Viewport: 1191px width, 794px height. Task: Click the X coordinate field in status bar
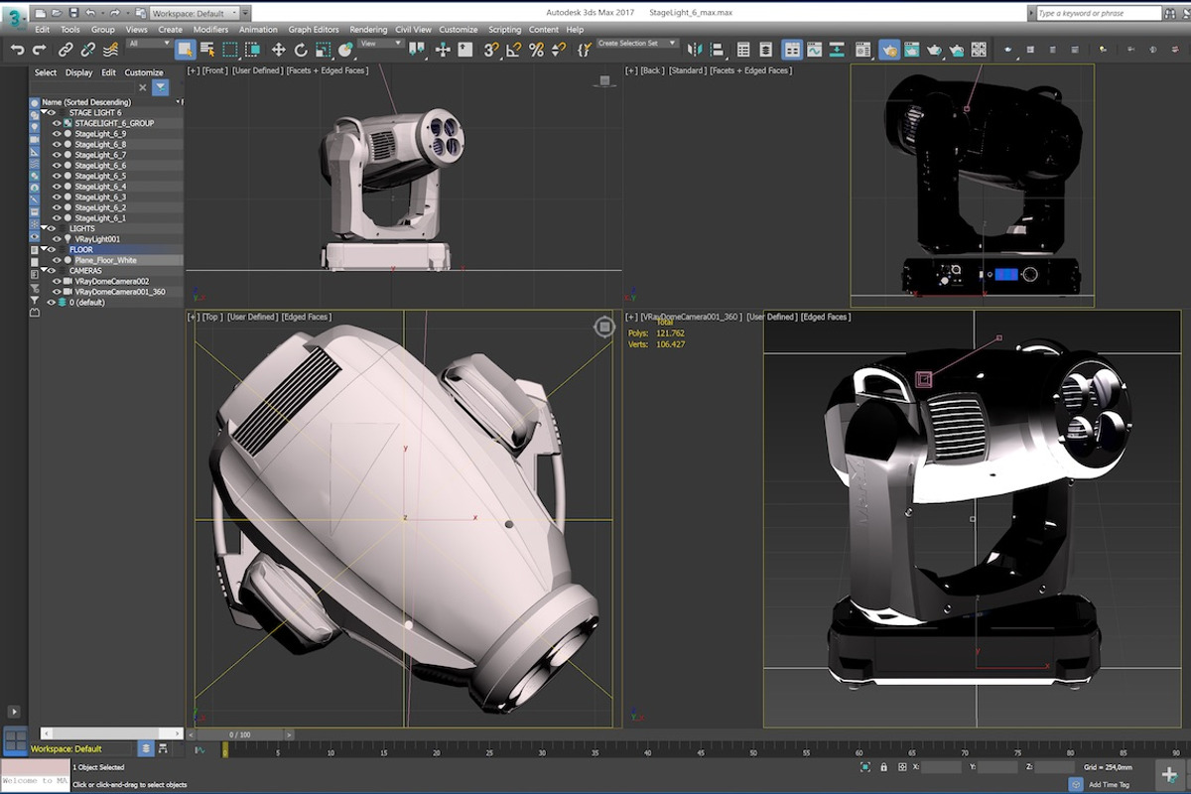941,767
